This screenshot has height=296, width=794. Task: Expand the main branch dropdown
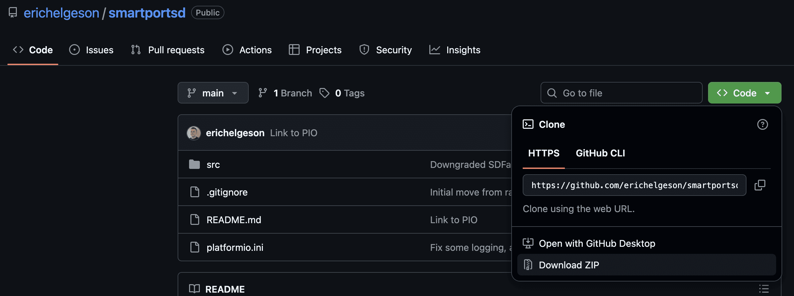click(213, 93)
